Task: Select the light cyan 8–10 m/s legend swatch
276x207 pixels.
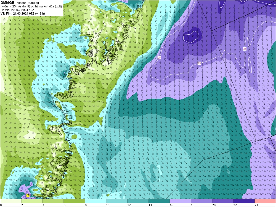Action: 95,201
